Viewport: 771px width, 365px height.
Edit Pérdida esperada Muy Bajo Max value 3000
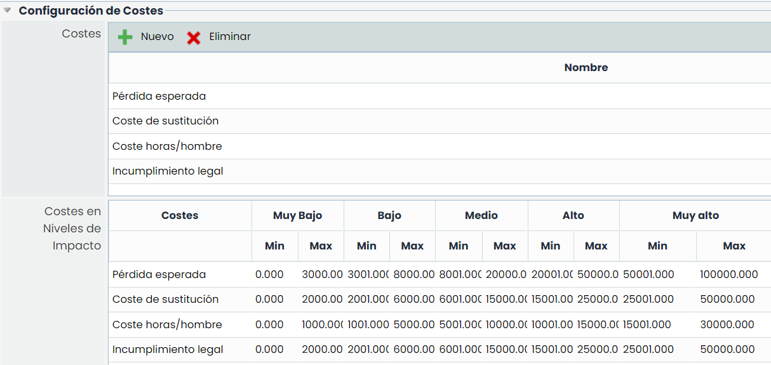click(x=321, y=275)
